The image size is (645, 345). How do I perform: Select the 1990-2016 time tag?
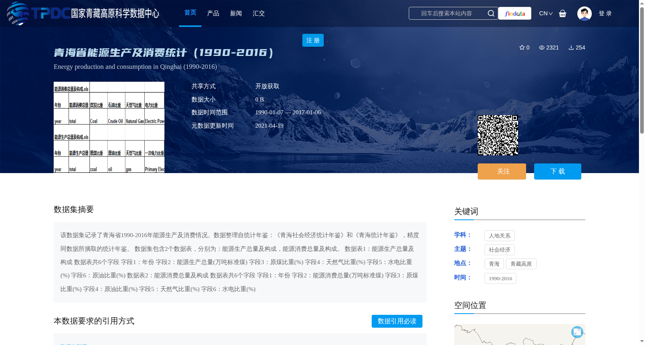tap(500, 279)
